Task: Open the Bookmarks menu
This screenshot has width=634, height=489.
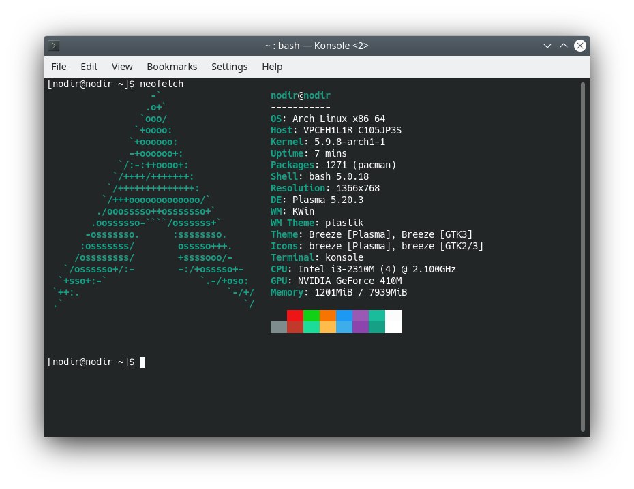Action: click(172, 67)
